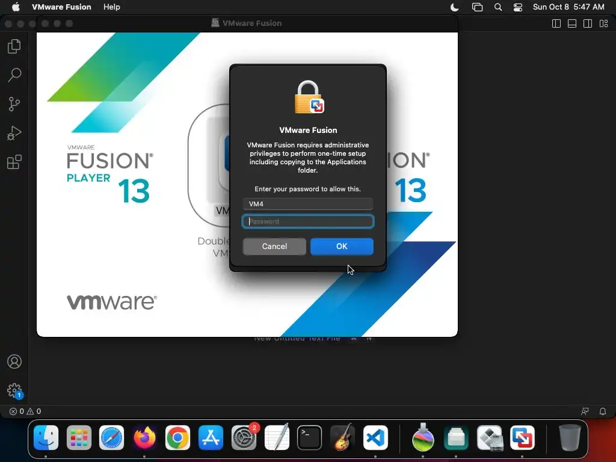Click the window mirroring icon in the menu bar

[x=477, y=7]
